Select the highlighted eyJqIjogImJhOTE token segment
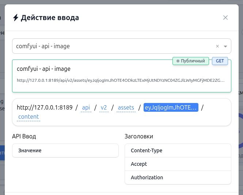Screen dimensions: 243x195 point(171,107)
